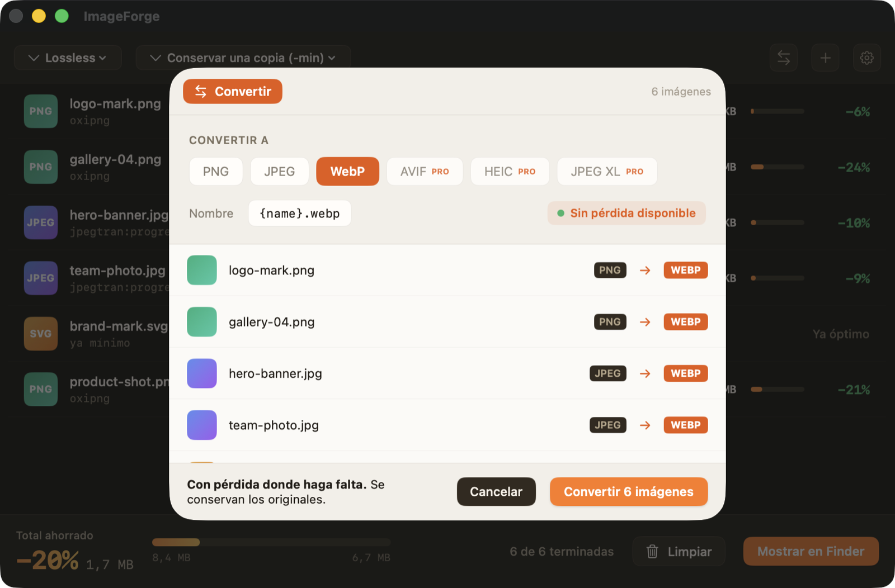Select JPEG as the output format

tap(280, 171)
